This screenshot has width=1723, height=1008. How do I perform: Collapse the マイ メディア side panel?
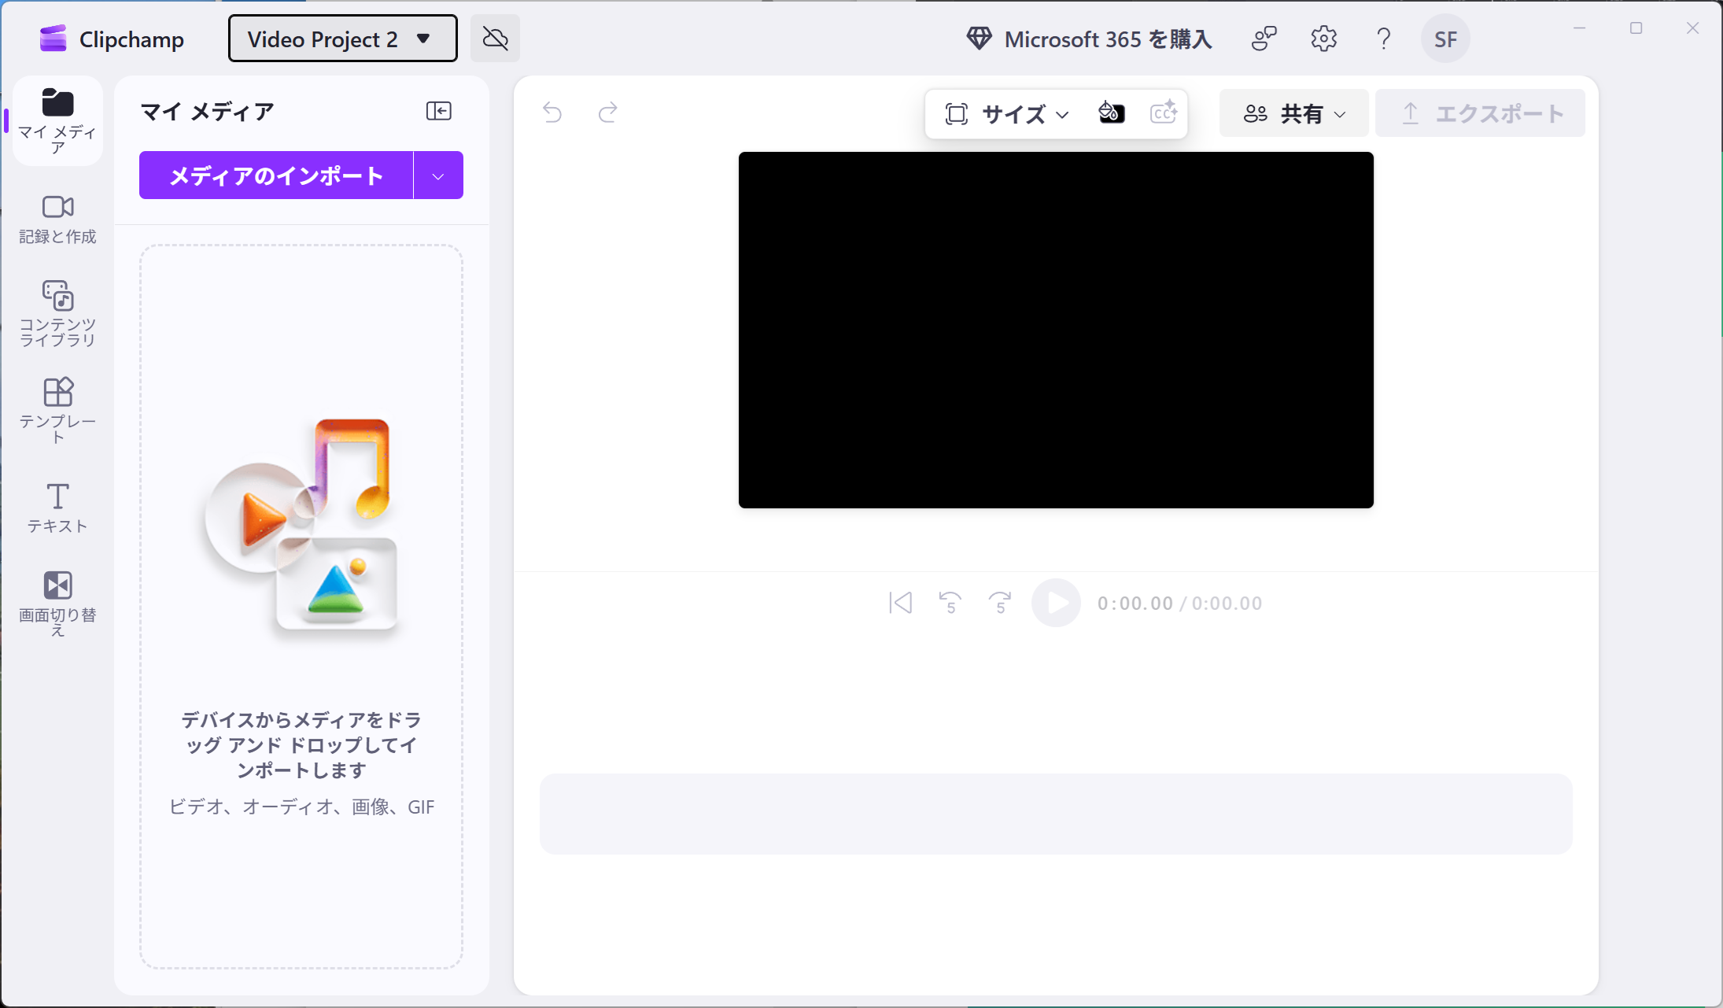point(438,111)
